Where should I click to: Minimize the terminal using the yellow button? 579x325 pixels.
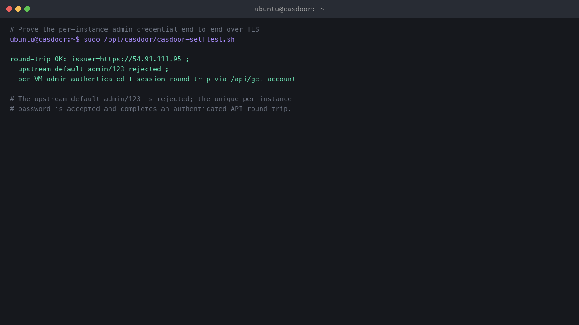pos(18,9)
